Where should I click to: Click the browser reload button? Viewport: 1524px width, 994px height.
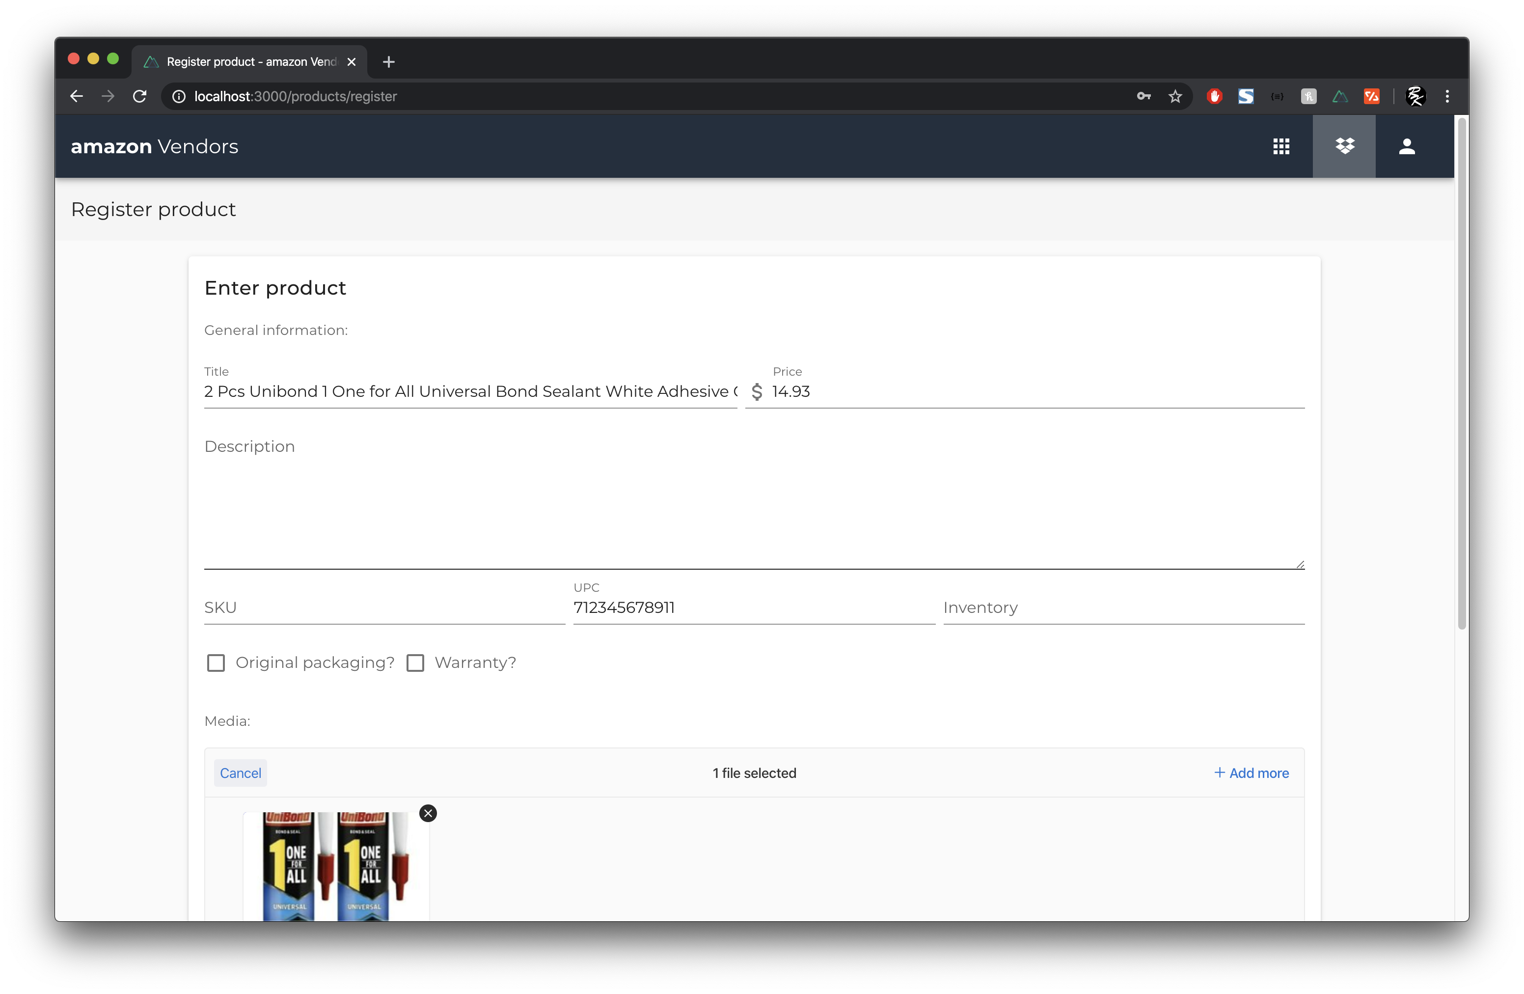pos(139,96)
